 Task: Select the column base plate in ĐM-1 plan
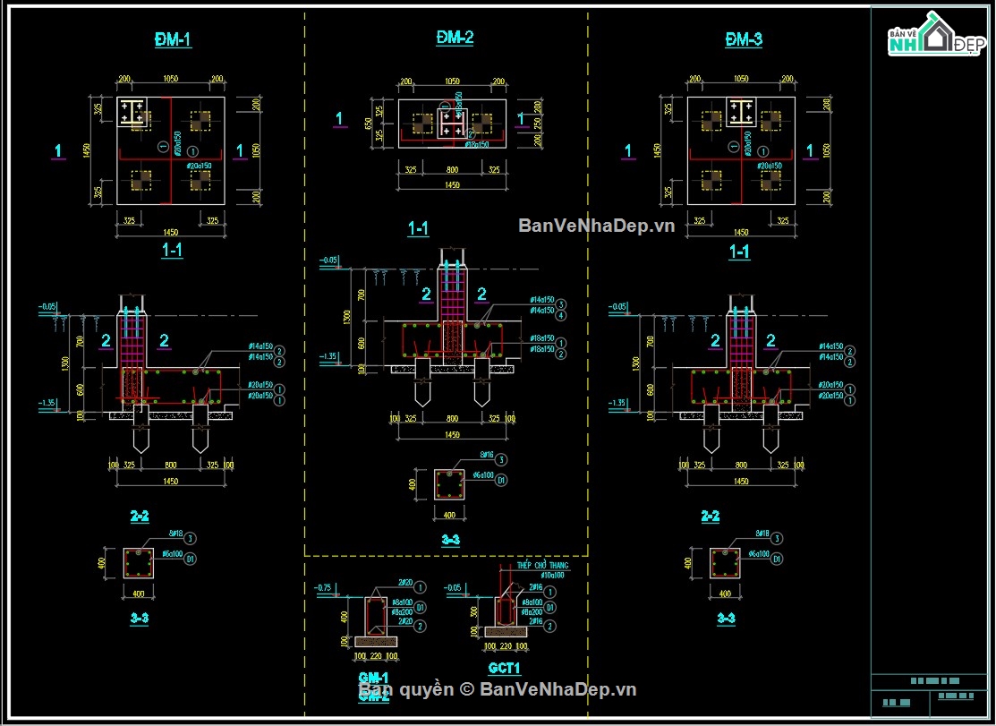pos(133,113)
